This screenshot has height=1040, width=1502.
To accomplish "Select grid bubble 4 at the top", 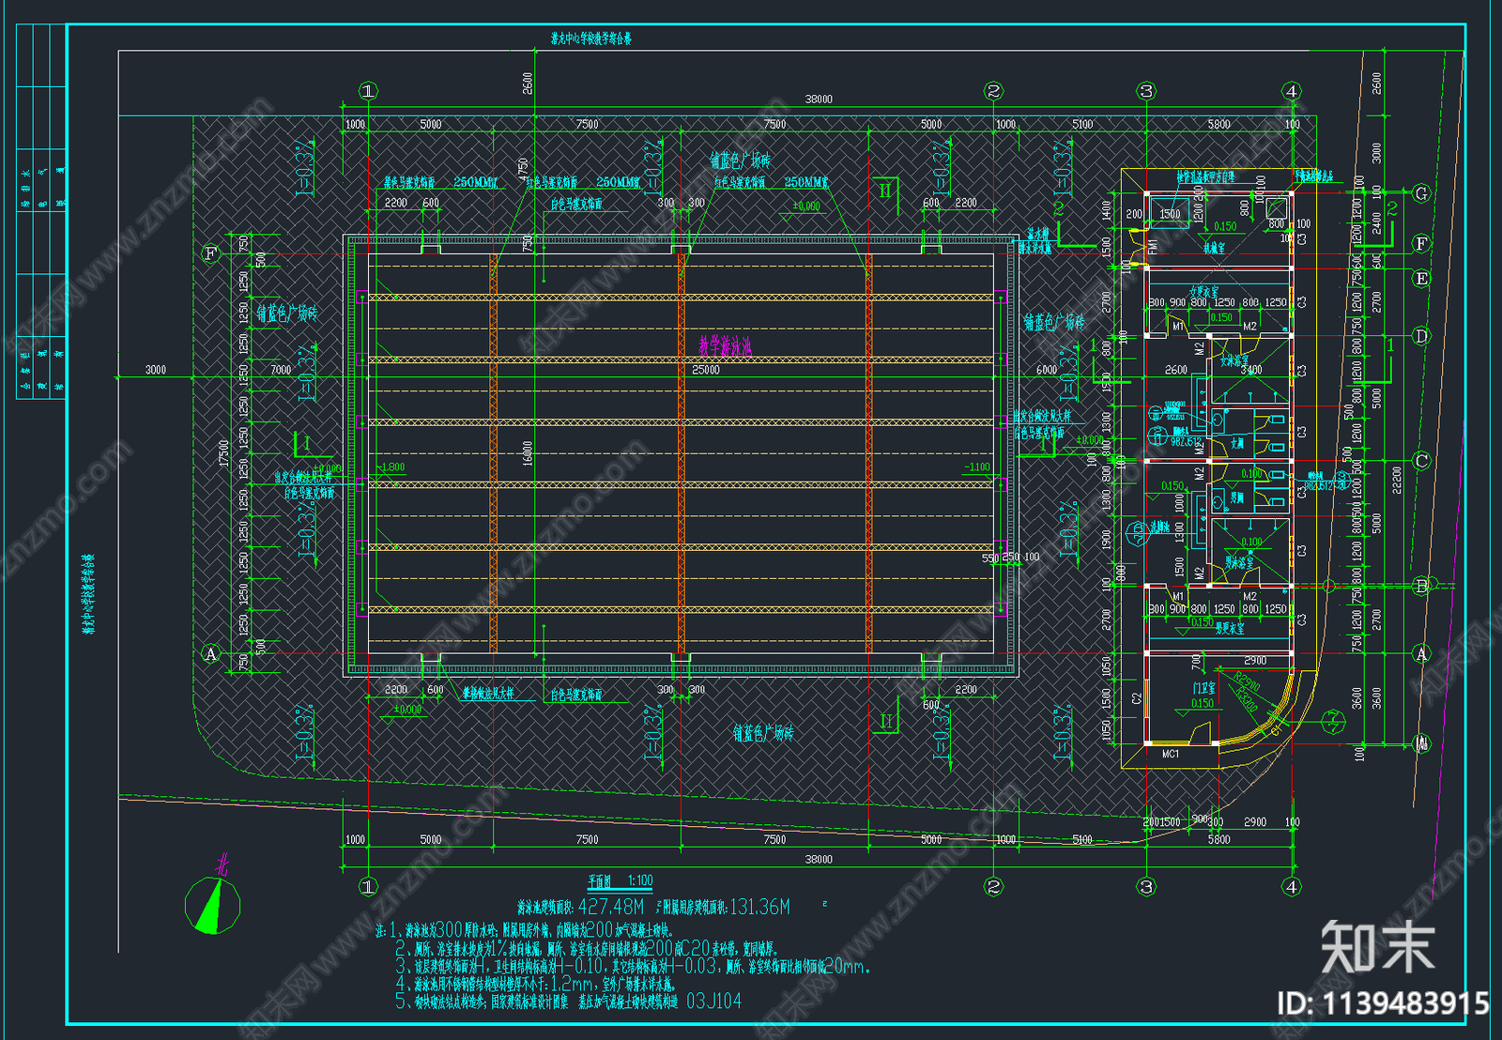I will point(1292,91).
